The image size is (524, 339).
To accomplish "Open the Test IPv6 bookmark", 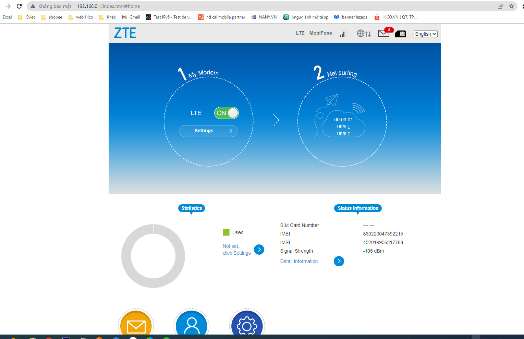I will pos(169,17).
